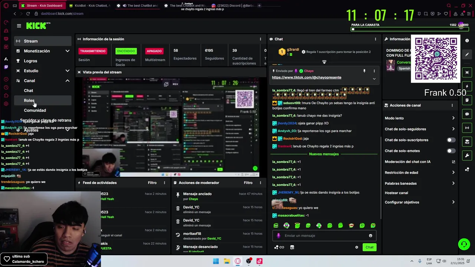This screenshot has height=267, width=475.
Task: Click the notes document icon in the right rail
Action: (467, 100)
